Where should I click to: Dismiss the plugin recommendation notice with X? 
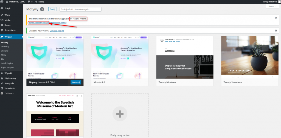[276, 18]
